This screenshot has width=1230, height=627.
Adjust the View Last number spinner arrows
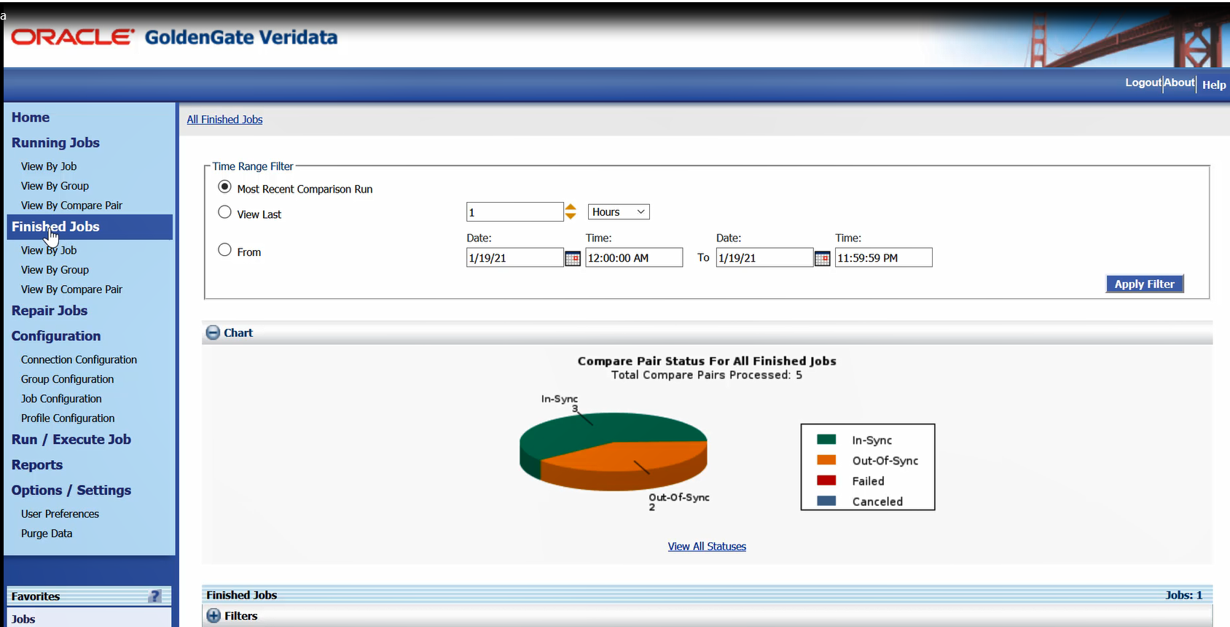pyautogui.click(x=571, y=212)
